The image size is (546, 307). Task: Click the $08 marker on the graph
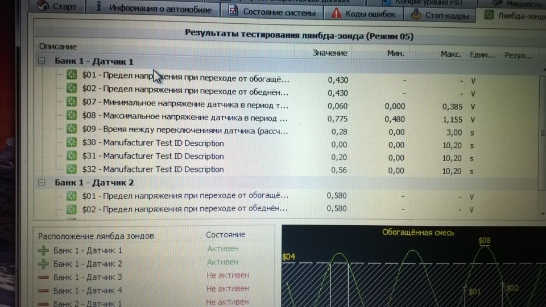click(485, 240)
